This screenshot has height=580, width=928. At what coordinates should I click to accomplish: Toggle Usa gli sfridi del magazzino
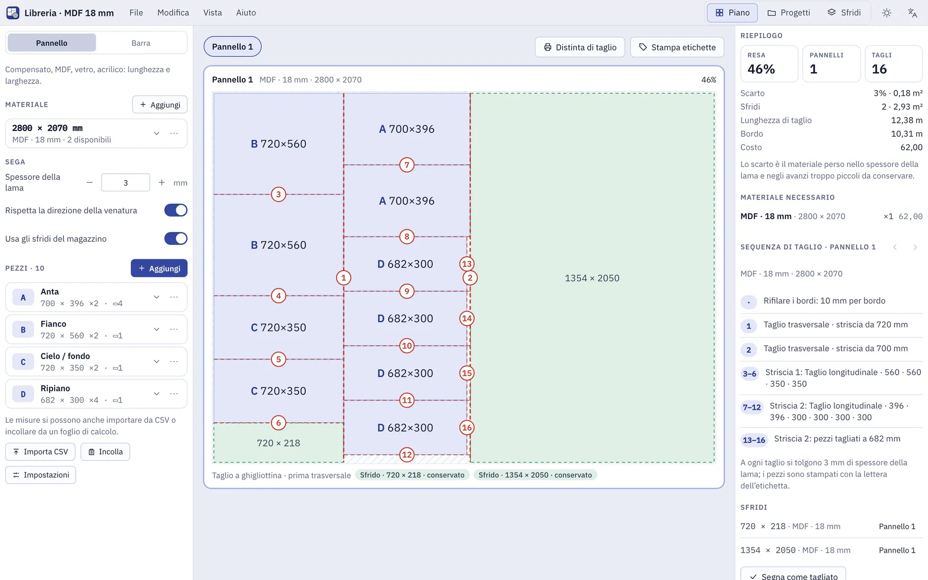[176, 239]
